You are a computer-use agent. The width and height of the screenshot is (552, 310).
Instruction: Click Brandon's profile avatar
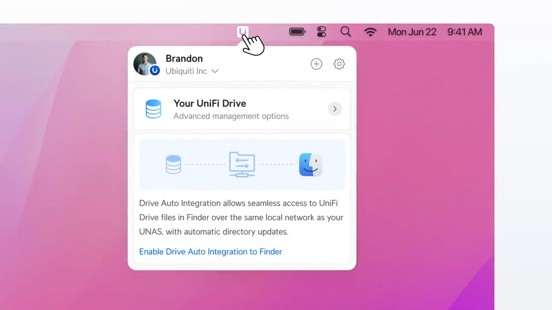(x=145, y=64)
